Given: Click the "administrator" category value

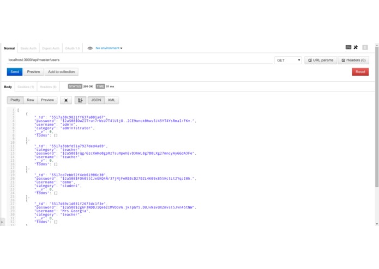Looking at the screenshot, I should point(77,128).
